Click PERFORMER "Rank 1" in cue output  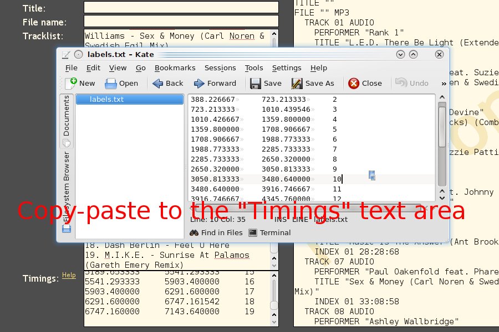click(359, 33)
